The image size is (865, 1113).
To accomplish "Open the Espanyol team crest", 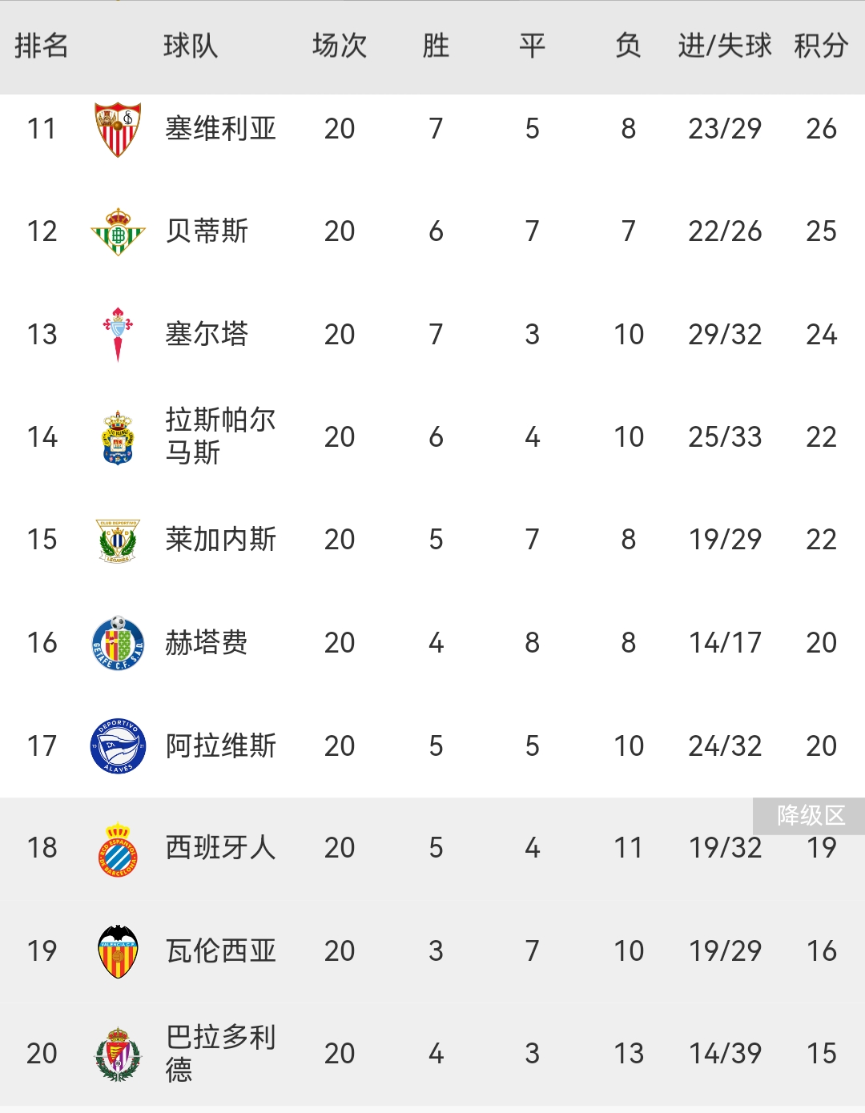I will coord(118,848).
